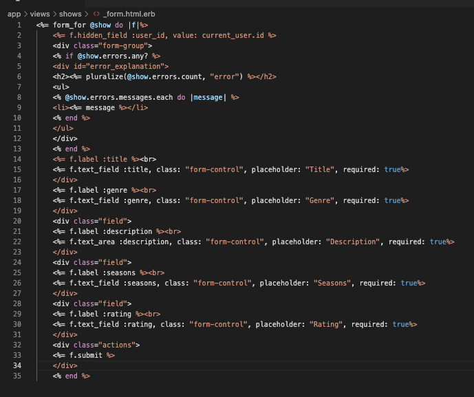Click '"Seasons"' placeholder string on line 26
Screen dimensions: 474x397
point(332,283)
